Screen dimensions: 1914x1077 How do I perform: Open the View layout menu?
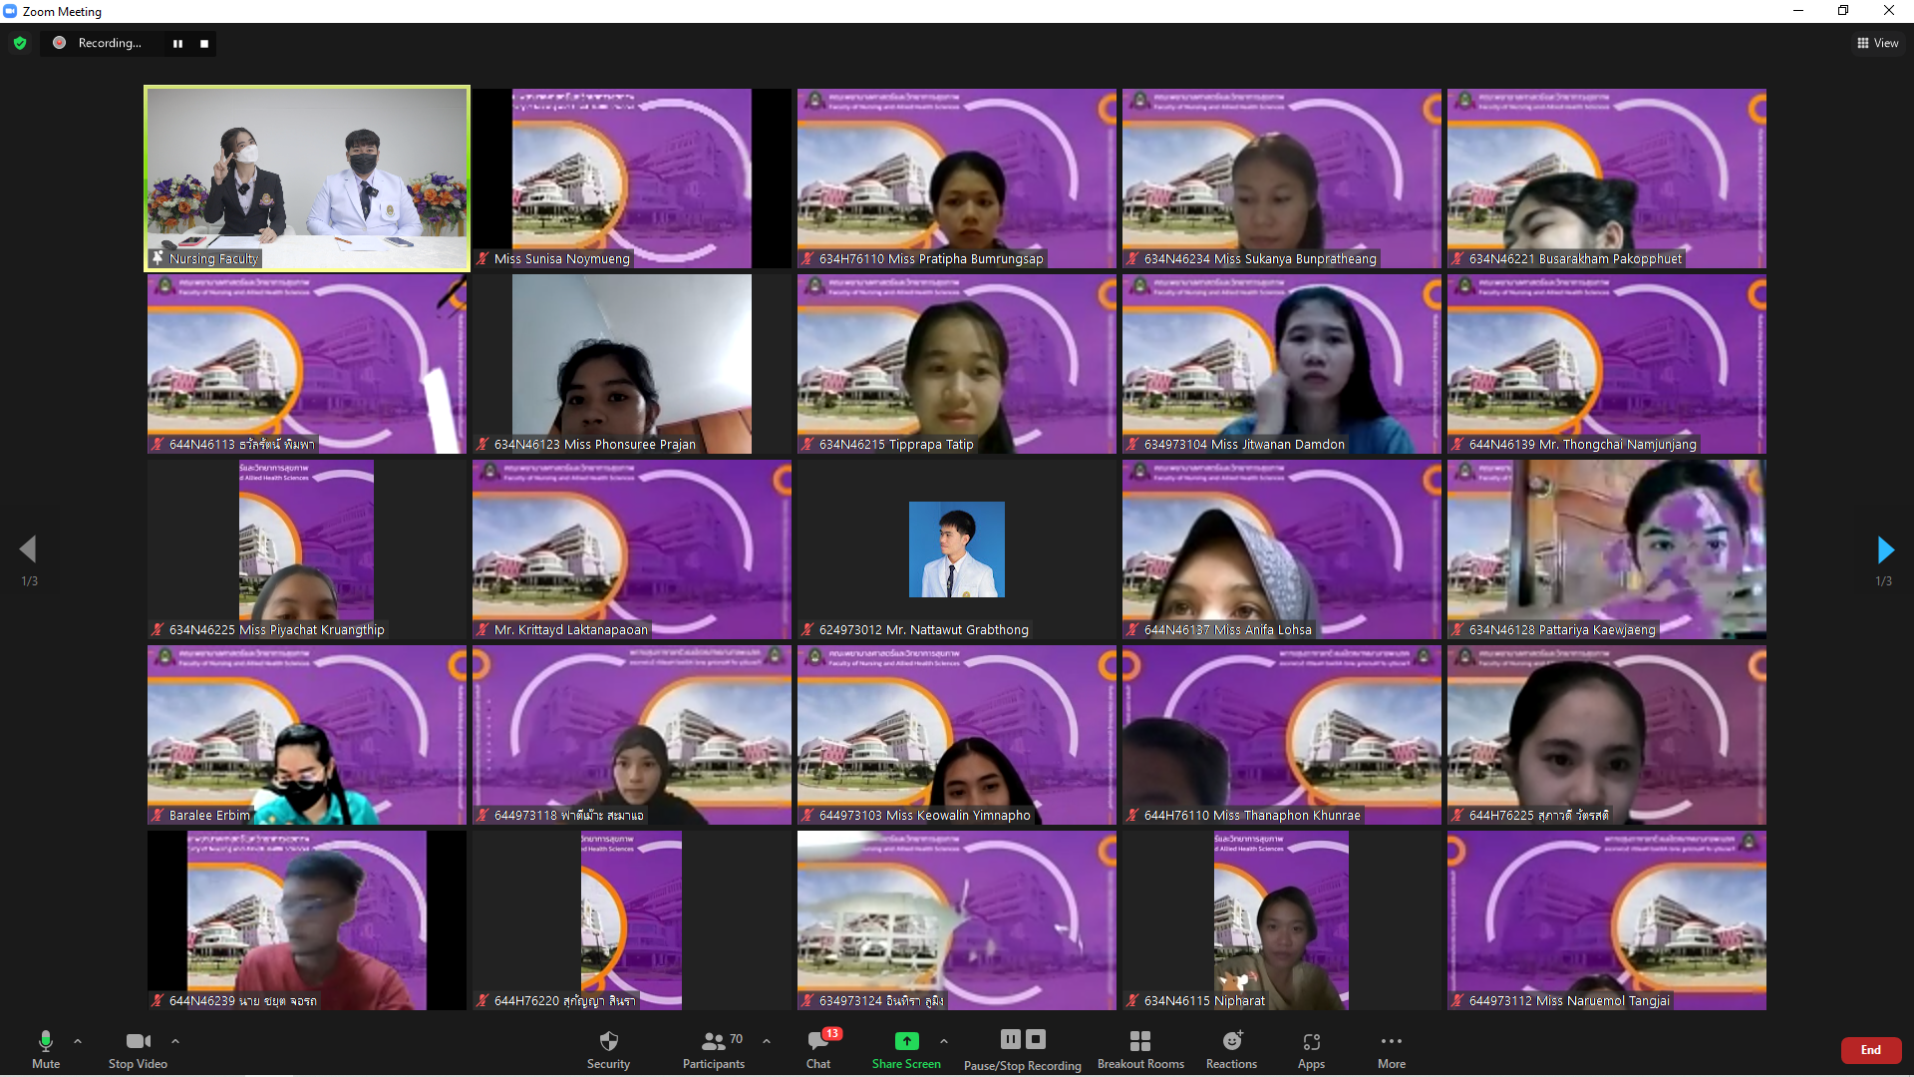coord(1877,43)
